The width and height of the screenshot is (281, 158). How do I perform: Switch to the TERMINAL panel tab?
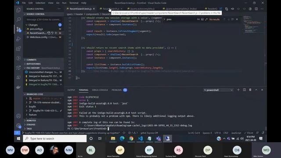(x=83, y=90)
